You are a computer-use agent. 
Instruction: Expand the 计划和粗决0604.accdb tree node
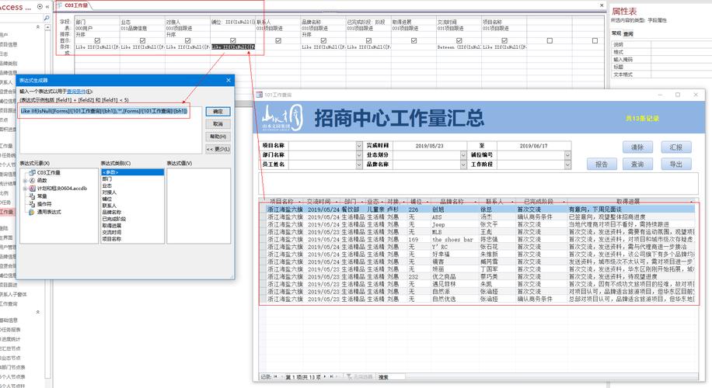[x=25, y=188]
